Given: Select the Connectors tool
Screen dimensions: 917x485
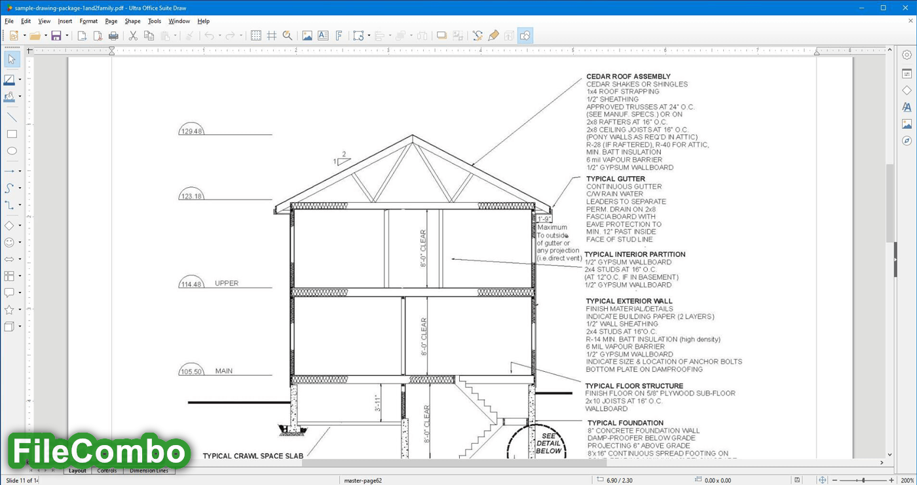Looking at the screenshot, I should pos(9,205).
